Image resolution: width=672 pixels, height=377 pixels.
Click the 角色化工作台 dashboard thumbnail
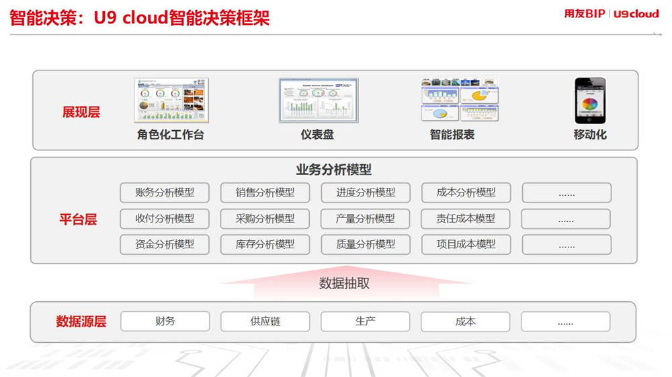click(171, 100)
